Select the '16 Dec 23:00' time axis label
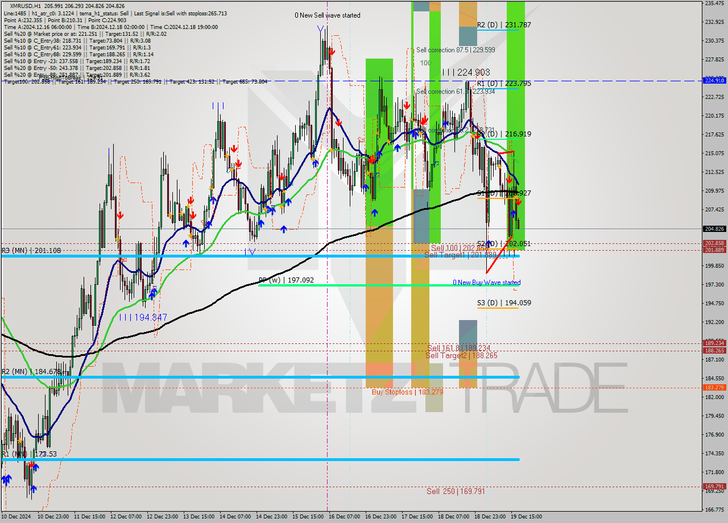 click(381, 517)
